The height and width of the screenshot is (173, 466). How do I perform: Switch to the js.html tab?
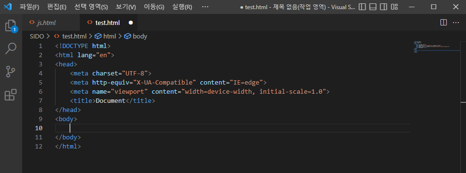[51, 23]
